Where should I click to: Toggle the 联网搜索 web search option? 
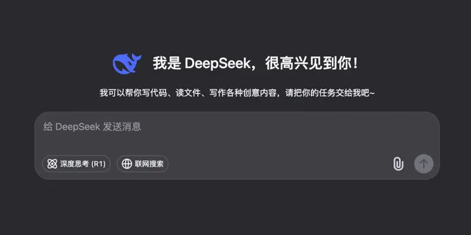(x=142, y=164)
